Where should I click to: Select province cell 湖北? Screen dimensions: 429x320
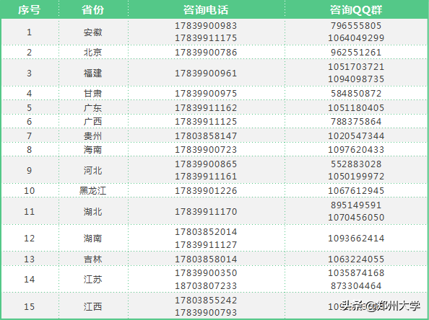point(92,212)
